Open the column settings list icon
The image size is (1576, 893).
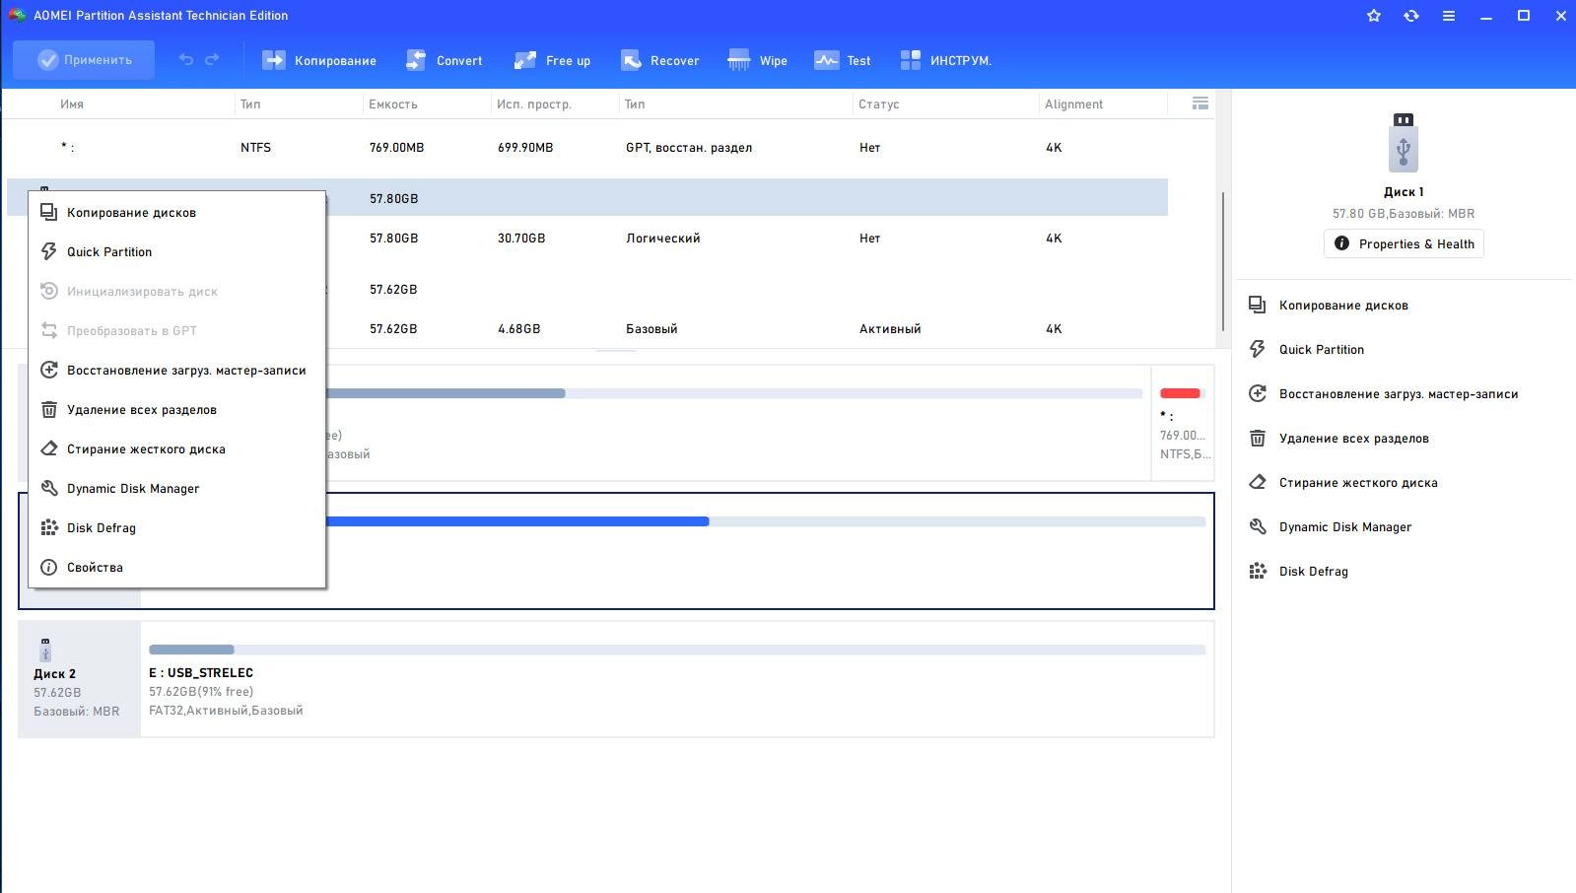point(1199,103)
